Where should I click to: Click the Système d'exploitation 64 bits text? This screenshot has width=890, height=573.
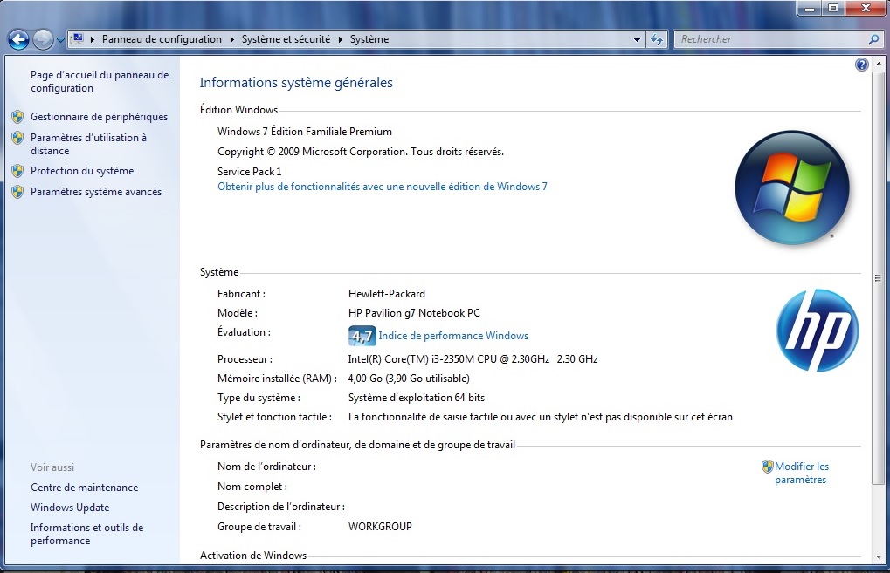(416, 398)
